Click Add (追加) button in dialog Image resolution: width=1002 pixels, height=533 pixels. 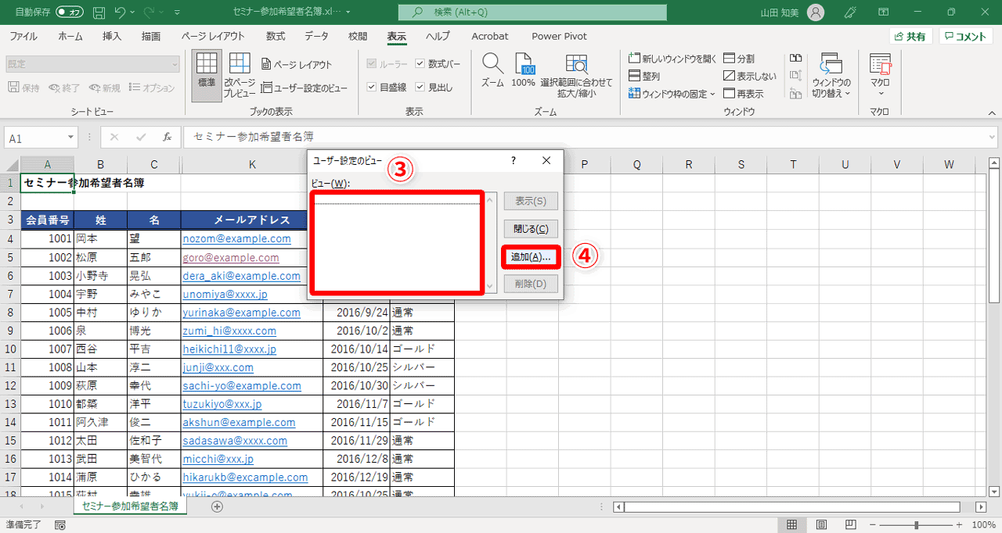click(x=530, y=256)
